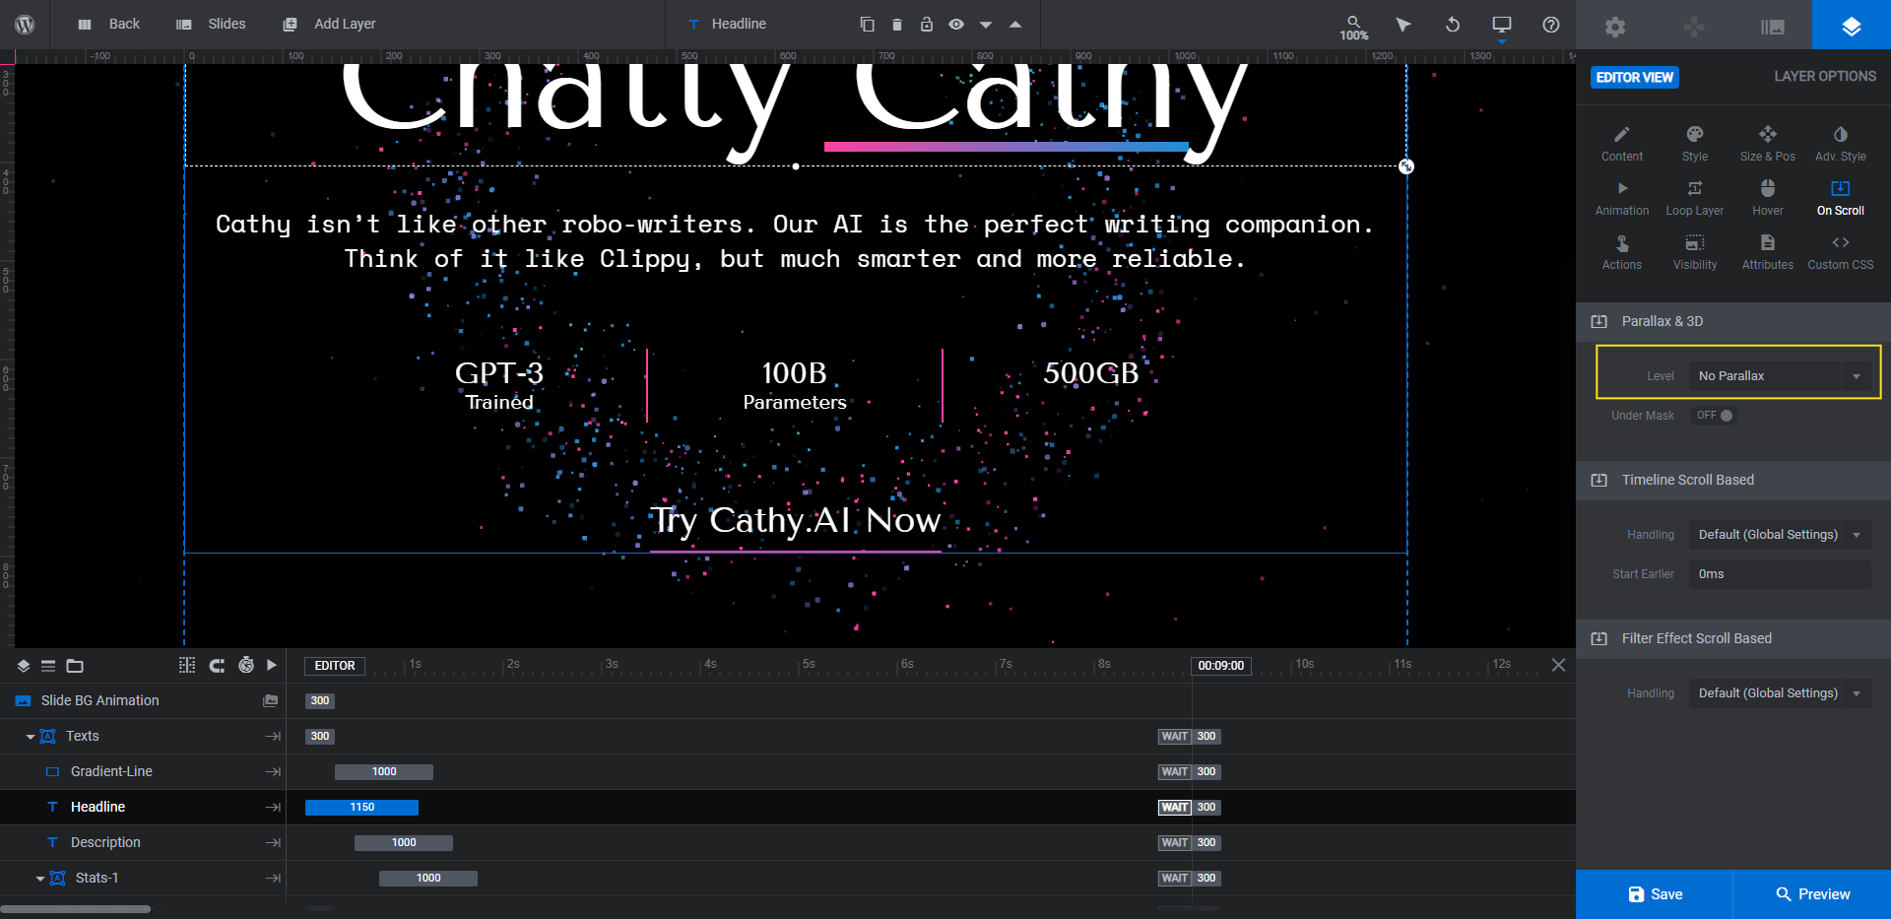Go Back from the editor
Image resolution: width=1891 pixels, height=919 pixels.
(109, 24)
